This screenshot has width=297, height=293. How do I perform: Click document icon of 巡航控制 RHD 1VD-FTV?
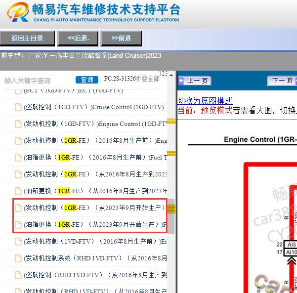[18, 275]
